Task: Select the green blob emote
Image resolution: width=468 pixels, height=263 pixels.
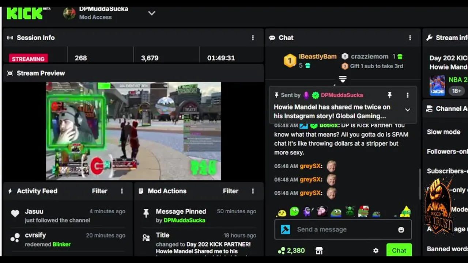Action: point(294,211)
